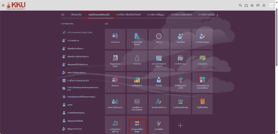Go to the home icon in header
This screenshot has width=278, height=134.
click(x=246, y=5)
